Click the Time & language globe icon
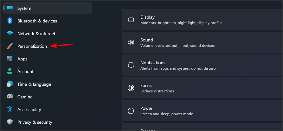Screen dimensions: 283x131 (x=10, y=84)
